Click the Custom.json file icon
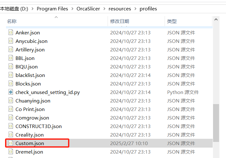 click(x=11, y=143)
